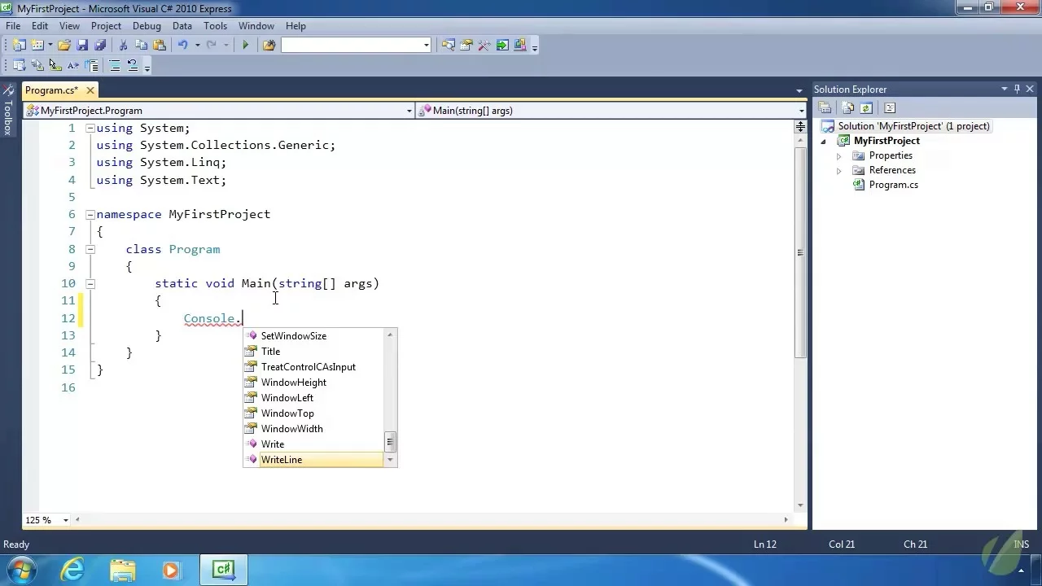This screenshot has width=1042, height=586.
Task: Click the last Solution Explorer toolbar icon
Action: [890, 107]
